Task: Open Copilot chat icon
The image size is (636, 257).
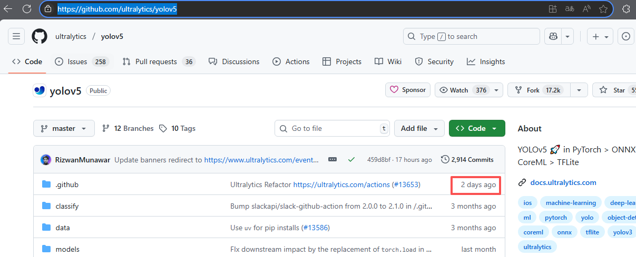Action: pyautogui.click(x=553, y=36)
